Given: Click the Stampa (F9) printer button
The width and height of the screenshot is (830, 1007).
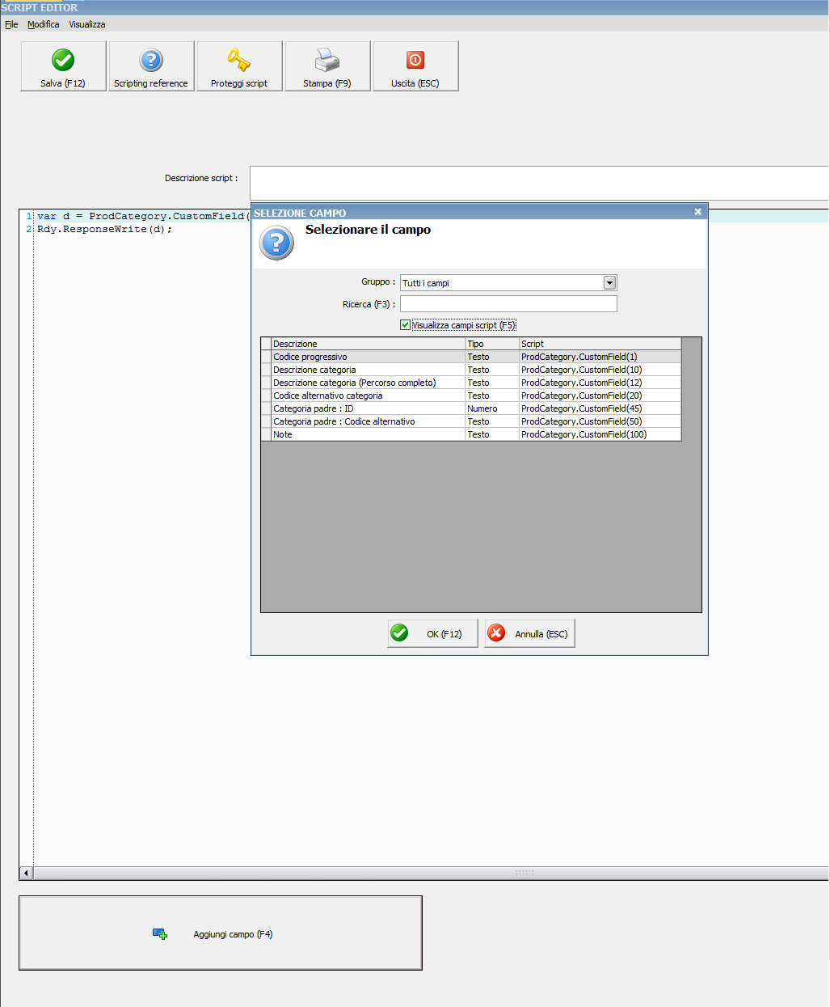Looking at the screenshot, I should tap(327, 66).
